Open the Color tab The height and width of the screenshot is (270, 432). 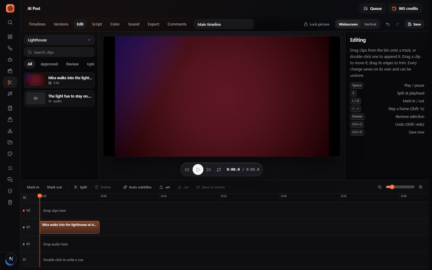(x=115, y=24)
